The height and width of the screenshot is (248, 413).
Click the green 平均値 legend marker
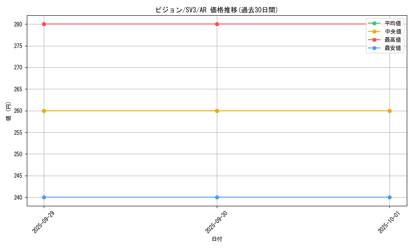click(x=374, y=23)
